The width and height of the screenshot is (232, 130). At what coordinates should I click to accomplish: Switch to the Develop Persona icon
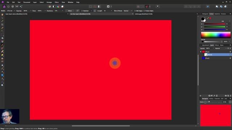coord(13,6)
